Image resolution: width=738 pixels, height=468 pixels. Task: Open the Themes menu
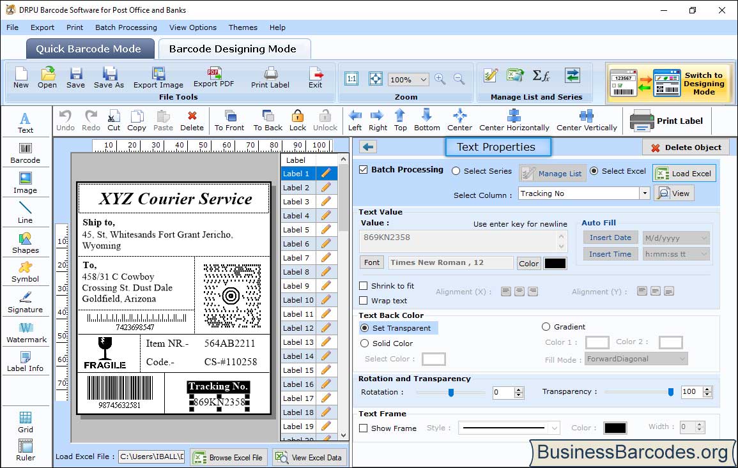[x=243, y=27]
